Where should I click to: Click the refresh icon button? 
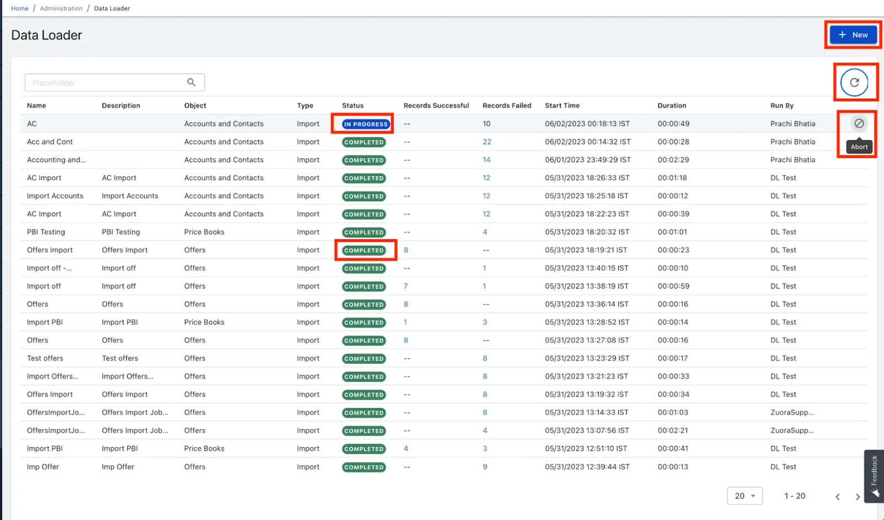[x=854, y=82]
